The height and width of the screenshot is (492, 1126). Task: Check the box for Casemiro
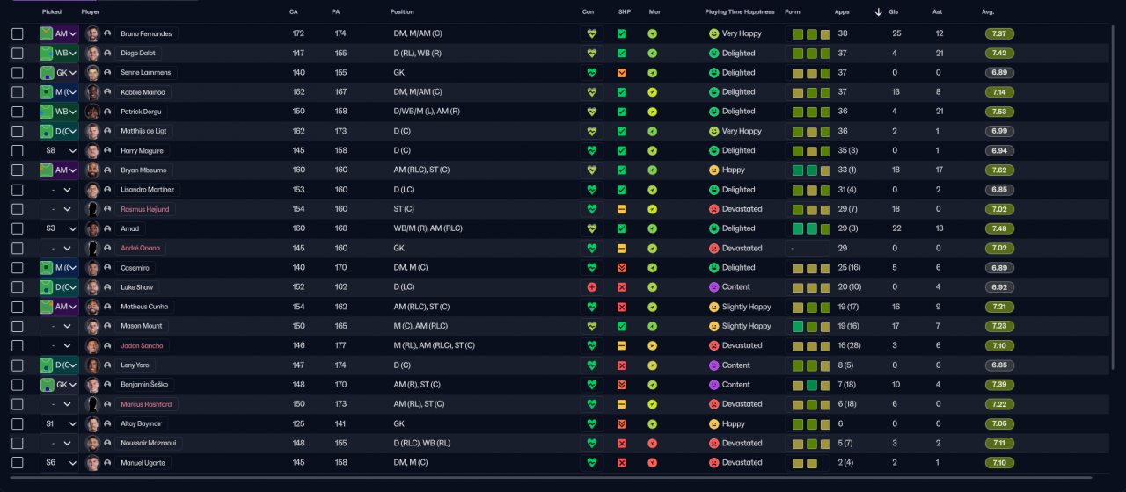pyautogui.click(x=18, y=268)
